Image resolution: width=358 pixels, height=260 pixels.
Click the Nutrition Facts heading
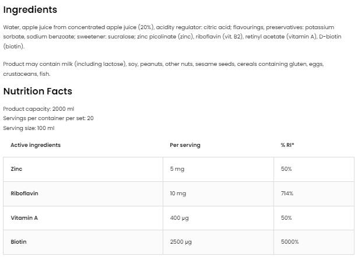click(x=38, y=92)
